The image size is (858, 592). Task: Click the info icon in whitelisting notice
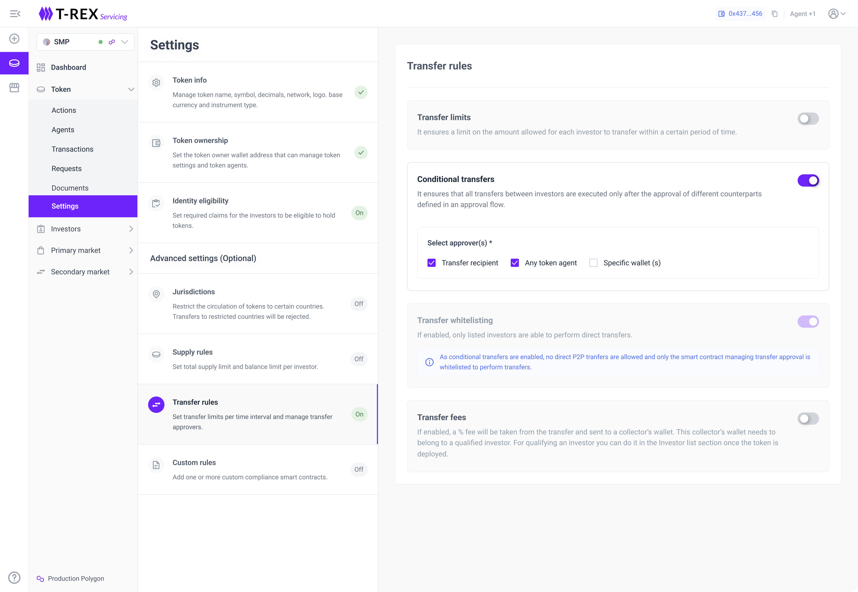pos(429,362)
